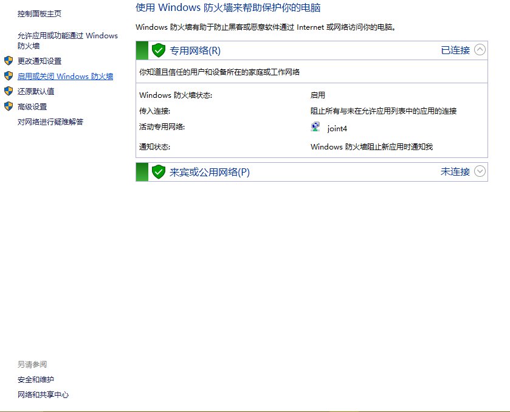This screenshot has width=510, height=412.
Task: Click the chevron next to 已连接
Action: [479, 50]
